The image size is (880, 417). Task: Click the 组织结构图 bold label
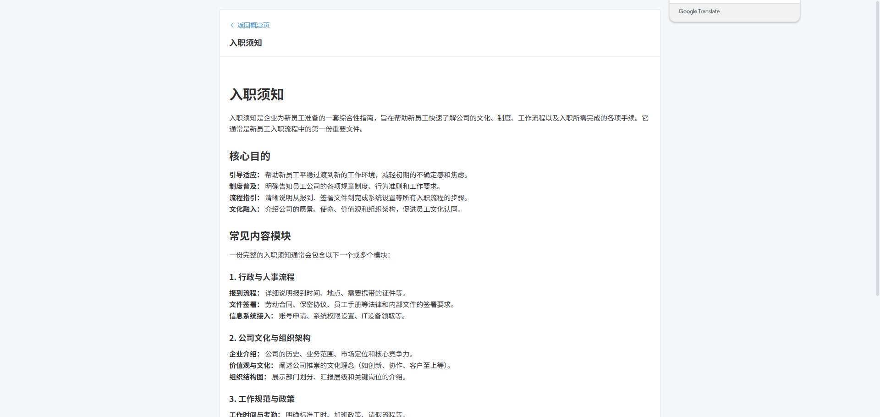pyautogui.click(x=247, y=377)
